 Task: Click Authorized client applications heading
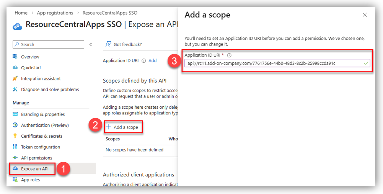point(139,175)
